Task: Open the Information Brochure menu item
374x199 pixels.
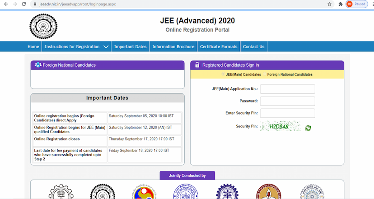Action: coord(173,46)
